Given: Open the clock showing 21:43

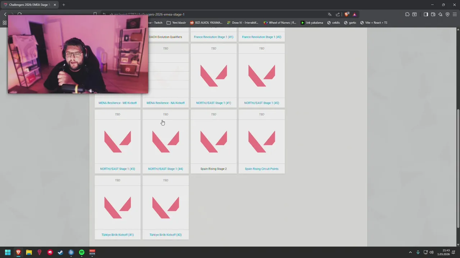Looking at the screenshot, I should pos(443,252).
